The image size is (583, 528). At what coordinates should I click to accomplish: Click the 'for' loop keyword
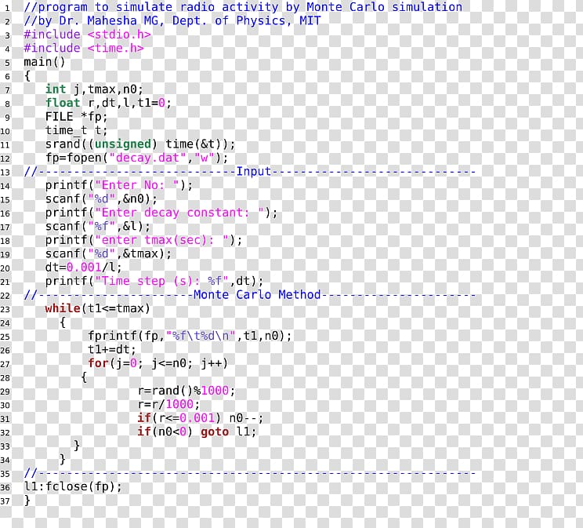98,363
